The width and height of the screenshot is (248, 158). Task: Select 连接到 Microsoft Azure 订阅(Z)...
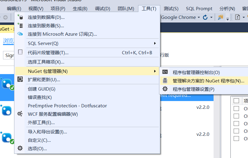(x=87, y=34)
